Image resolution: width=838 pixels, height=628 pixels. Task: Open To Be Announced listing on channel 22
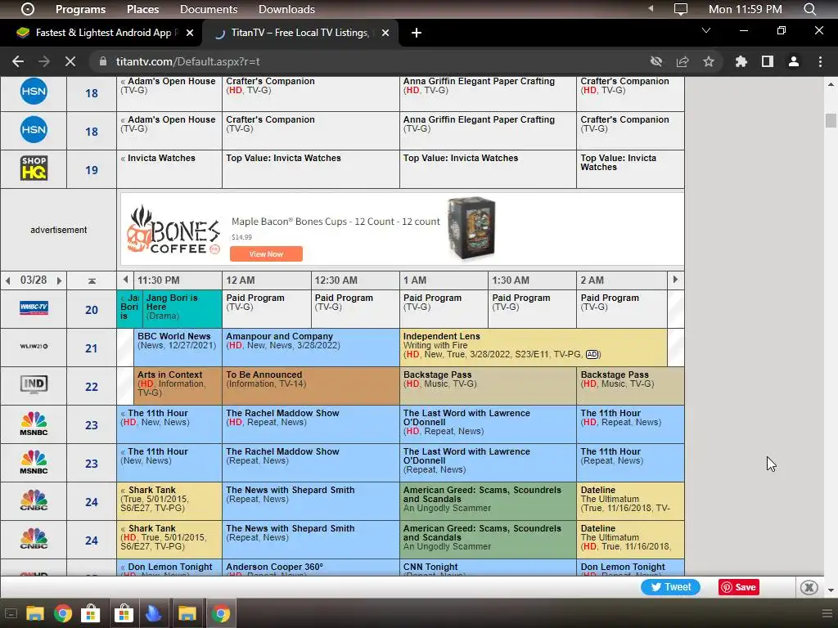[310, 386]
